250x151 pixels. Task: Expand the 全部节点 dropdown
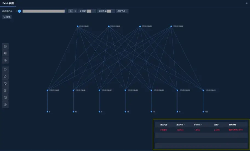point(122,11)
